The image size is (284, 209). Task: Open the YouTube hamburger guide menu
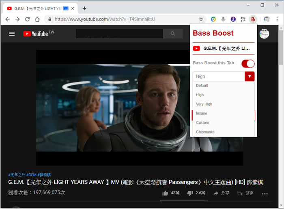point(12,34)
